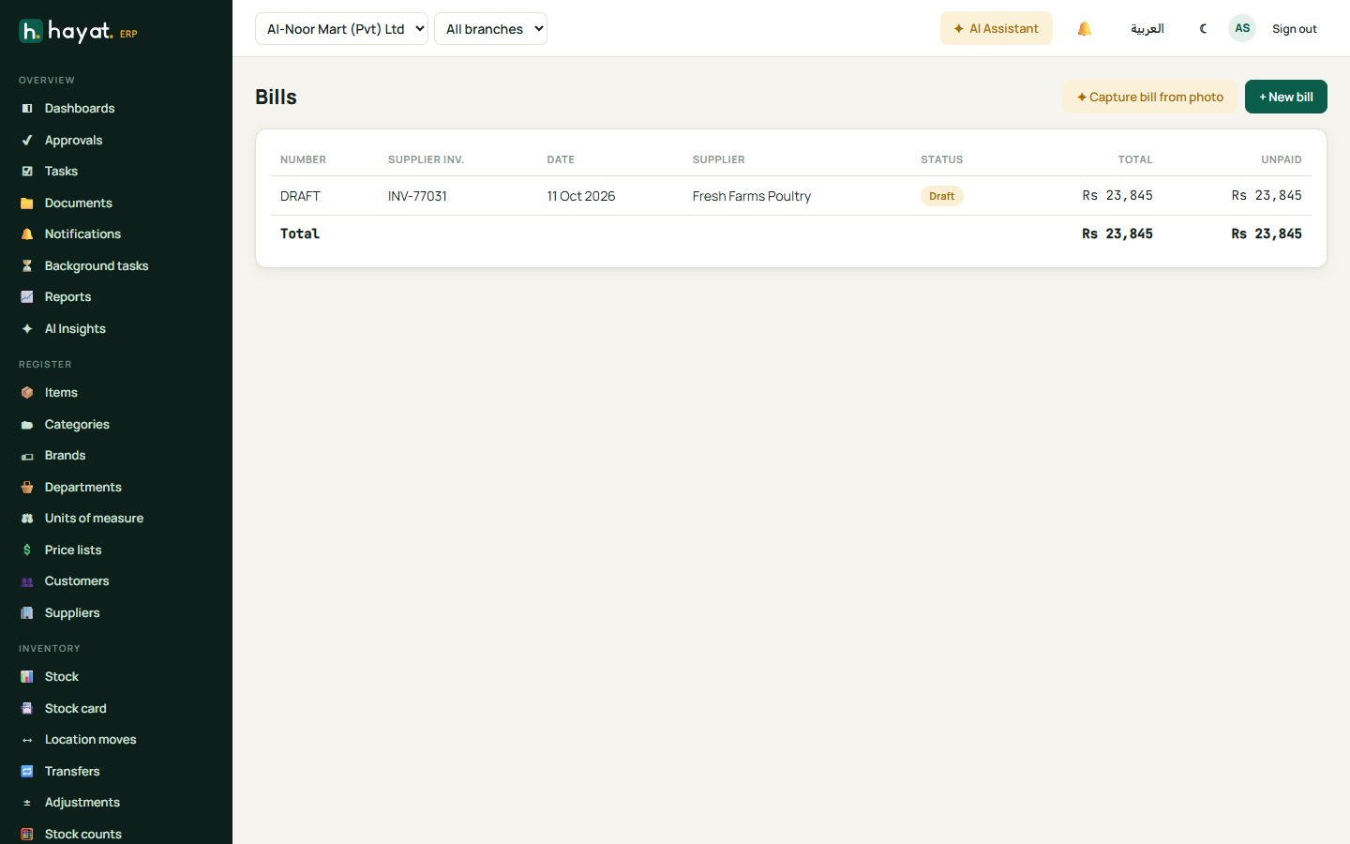This screenshot has width=1350, height=844.
Task: Open the Stock card sidebar icon
Action: (x=27, y=708)
